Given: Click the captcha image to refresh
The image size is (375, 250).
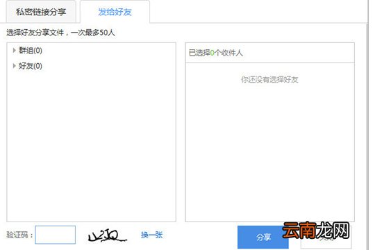Looking at the screenshot, I should pyautogui.click(x=107, y=235).
